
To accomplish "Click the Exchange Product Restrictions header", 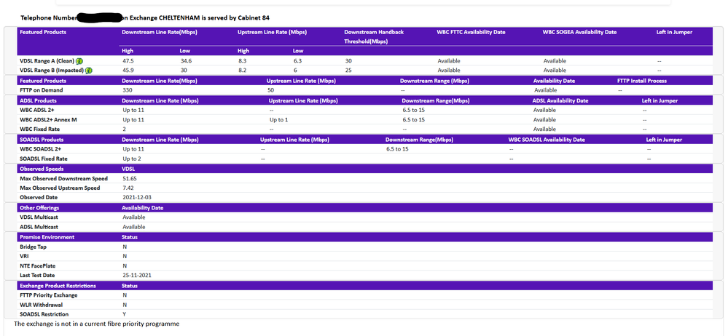I will click(x=58, y=286).
